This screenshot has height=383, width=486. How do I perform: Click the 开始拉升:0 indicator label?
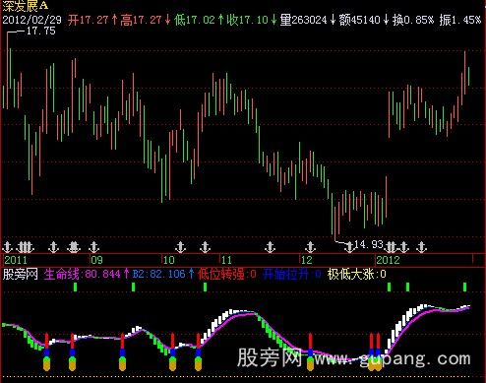coord(292,274)
